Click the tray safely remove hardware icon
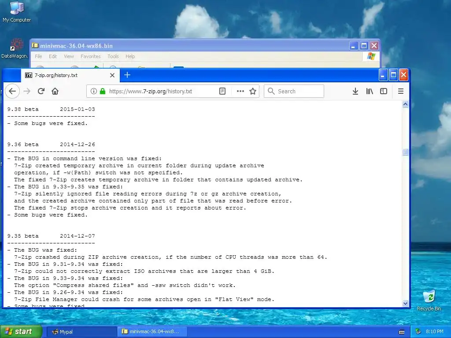Image resolution: width=451 pixels, height=338 pixels. point(418,332)
